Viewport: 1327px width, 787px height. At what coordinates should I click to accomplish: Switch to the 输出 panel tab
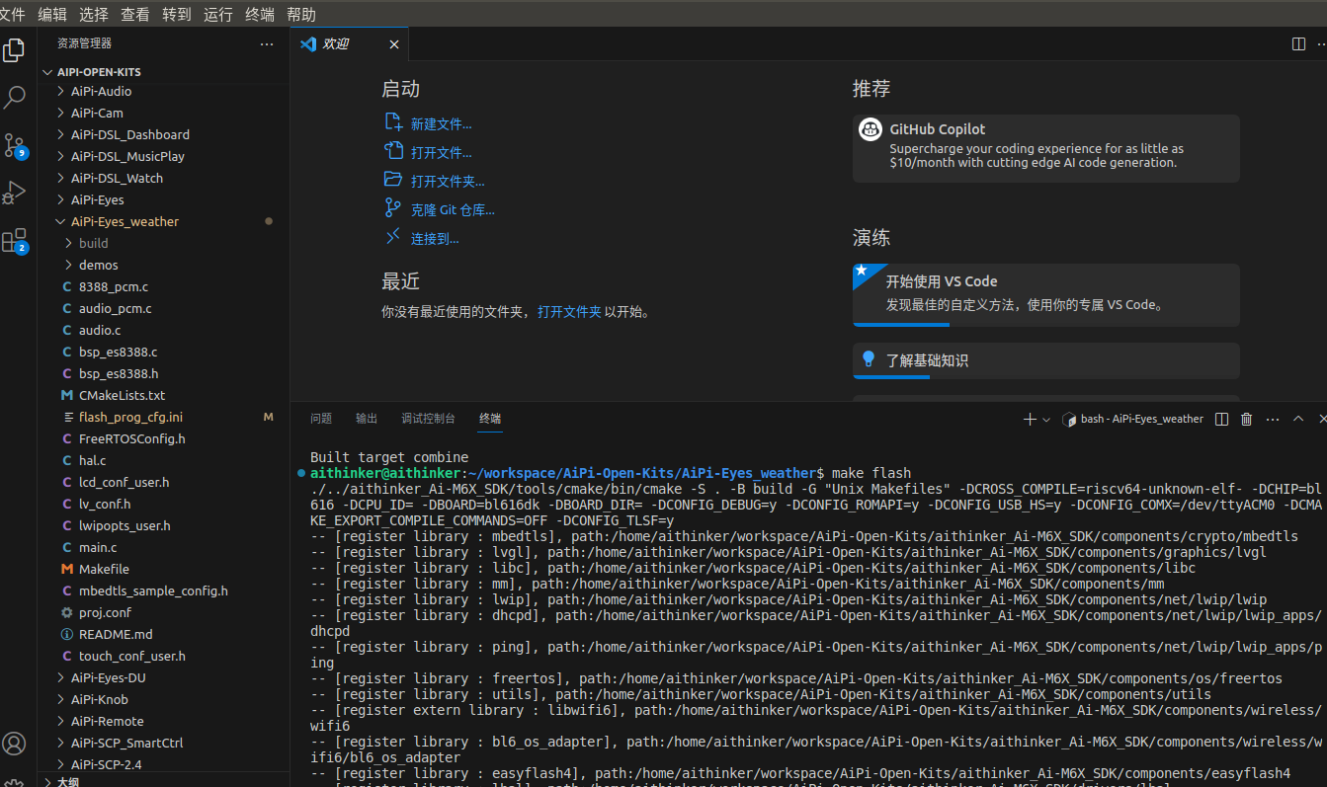coord(367,419)
